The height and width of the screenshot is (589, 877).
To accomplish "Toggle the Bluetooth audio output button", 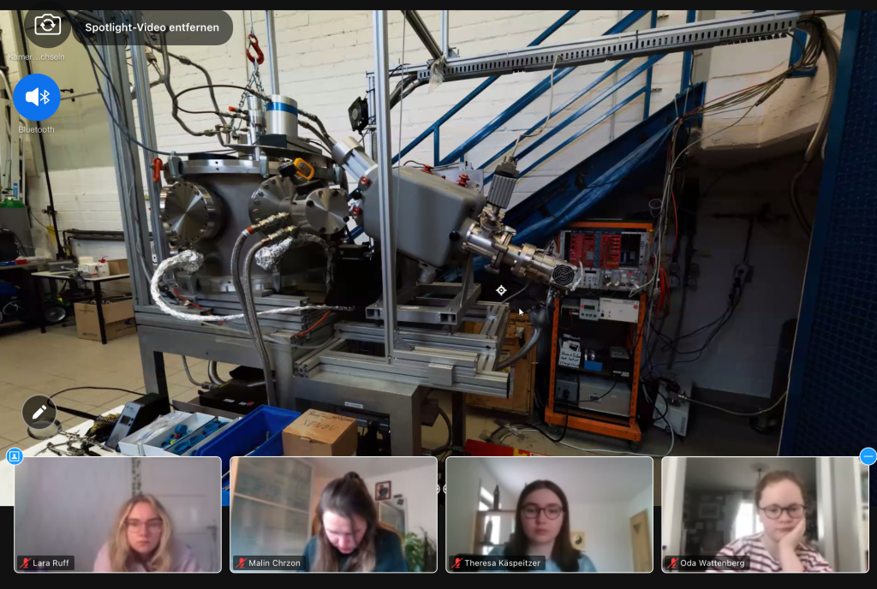I will pos(37,97).
